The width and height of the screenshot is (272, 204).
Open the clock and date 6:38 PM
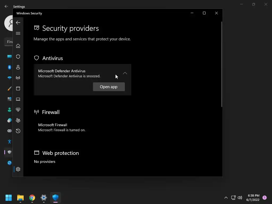coord(253,198)
